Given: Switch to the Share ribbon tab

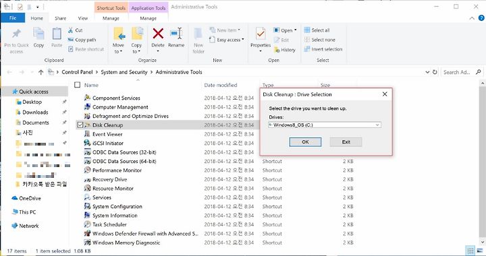Looking at the screenshot, I should pyautogui.click(x=61, y=18).
